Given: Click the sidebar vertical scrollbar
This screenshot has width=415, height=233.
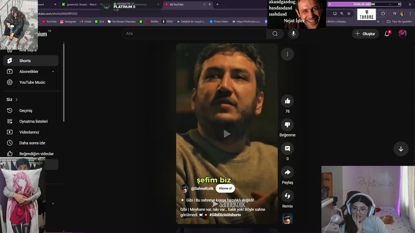Looking at the screenshot, I should coord(64,83).
